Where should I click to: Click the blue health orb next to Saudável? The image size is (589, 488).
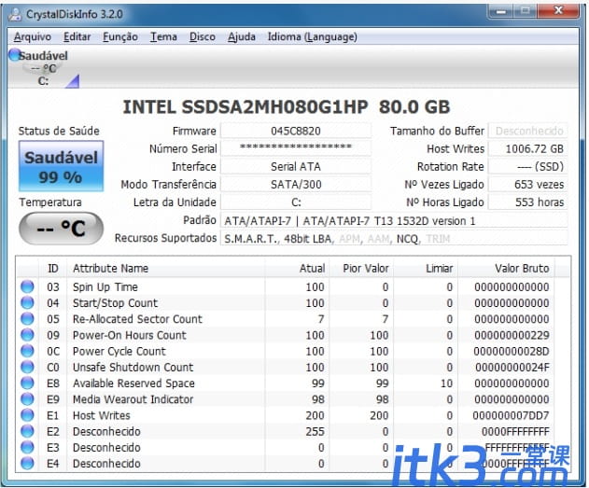[15, 55]
